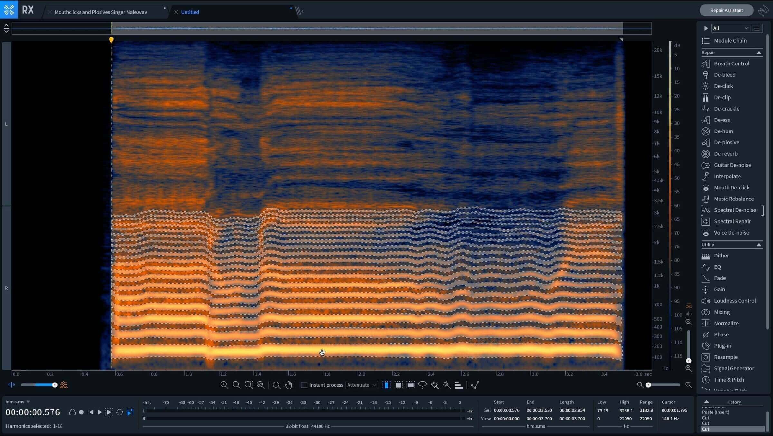Open the All module filter dropdown

click(730, 28)
